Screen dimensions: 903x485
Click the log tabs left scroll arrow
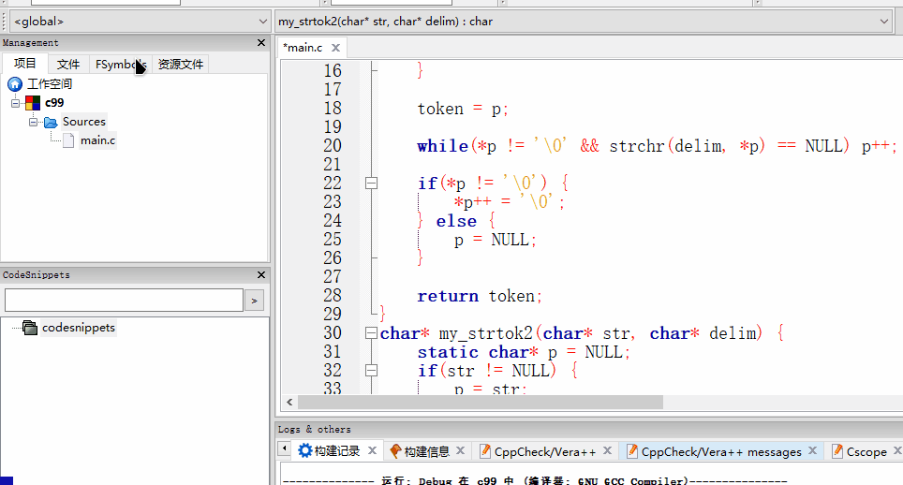click(284, 448)
